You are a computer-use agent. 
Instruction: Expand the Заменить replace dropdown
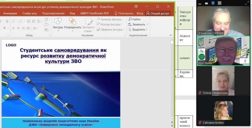pos(147,24)
